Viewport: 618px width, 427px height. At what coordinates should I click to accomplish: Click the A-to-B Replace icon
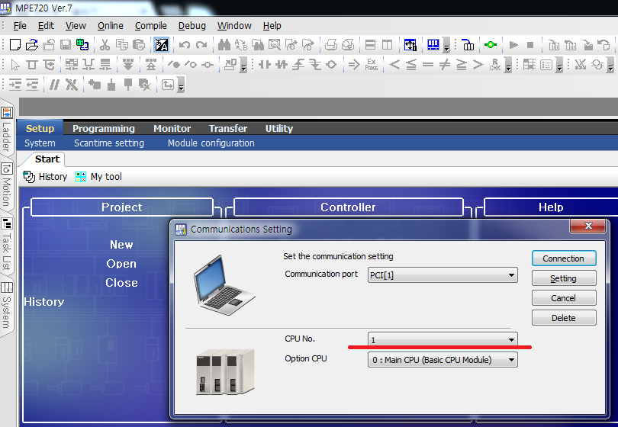click(241, 45)
